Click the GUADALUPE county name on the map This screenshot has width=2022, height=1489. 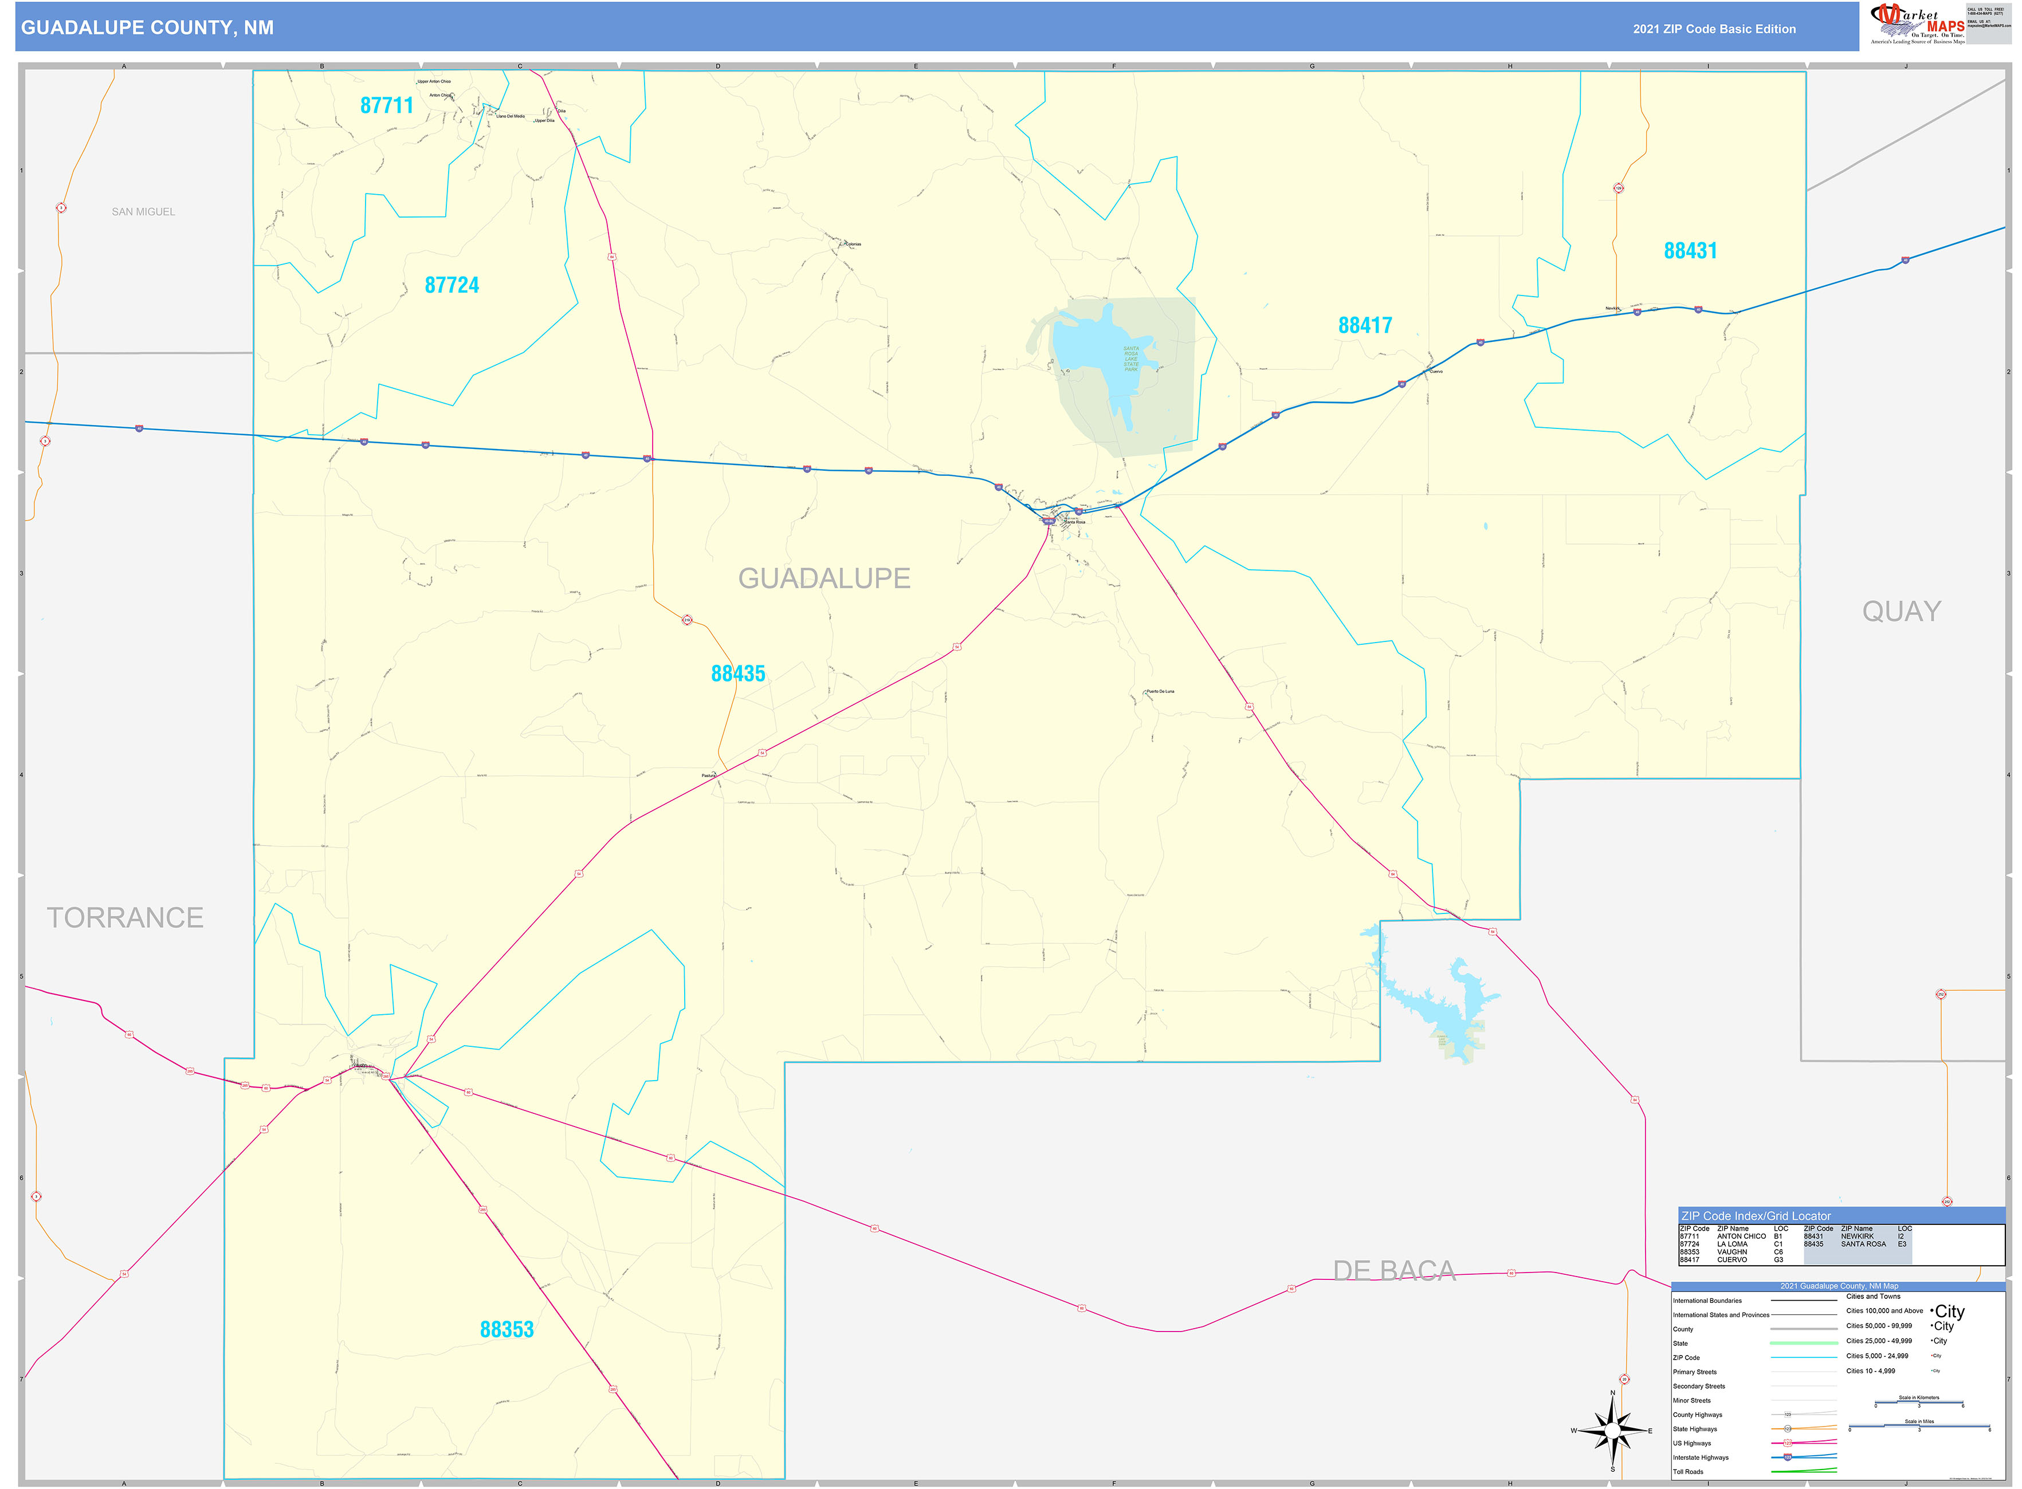[x=823, y=578]
